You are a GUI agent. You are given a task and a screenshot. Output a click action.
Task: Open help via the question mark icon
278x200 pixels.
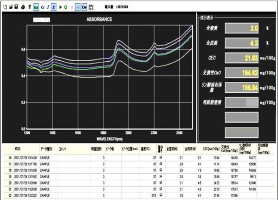[30, 7]
